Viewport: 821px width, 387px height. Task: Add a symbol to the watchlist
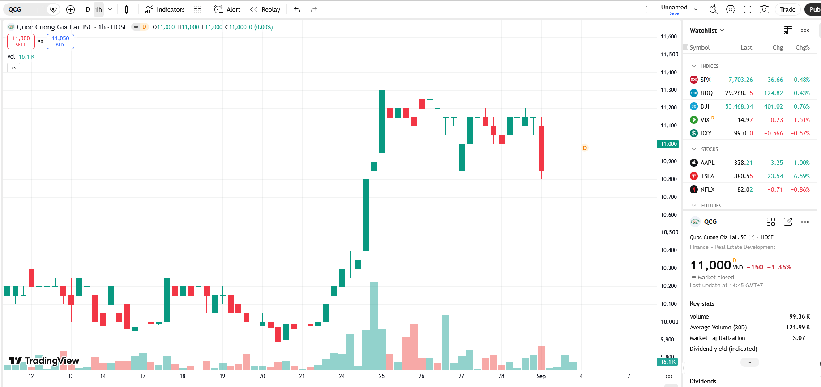[771, 30]
